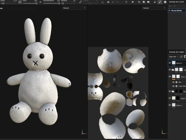Click the diagonal link dots icon in the toolbar

[x=80, y=2]
